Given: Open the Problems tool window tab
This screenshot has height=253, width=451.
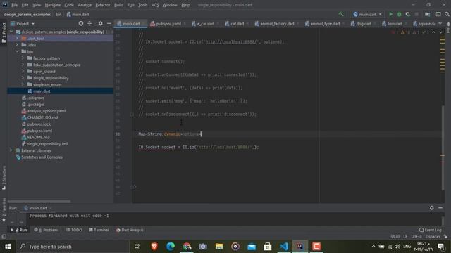Looking at the screenshot, I should [47, 230].
